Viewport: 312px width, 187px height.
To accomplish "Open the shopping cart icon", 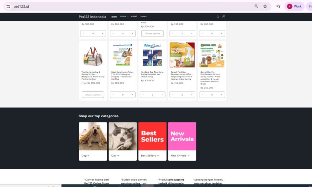I will coord(224,17).
